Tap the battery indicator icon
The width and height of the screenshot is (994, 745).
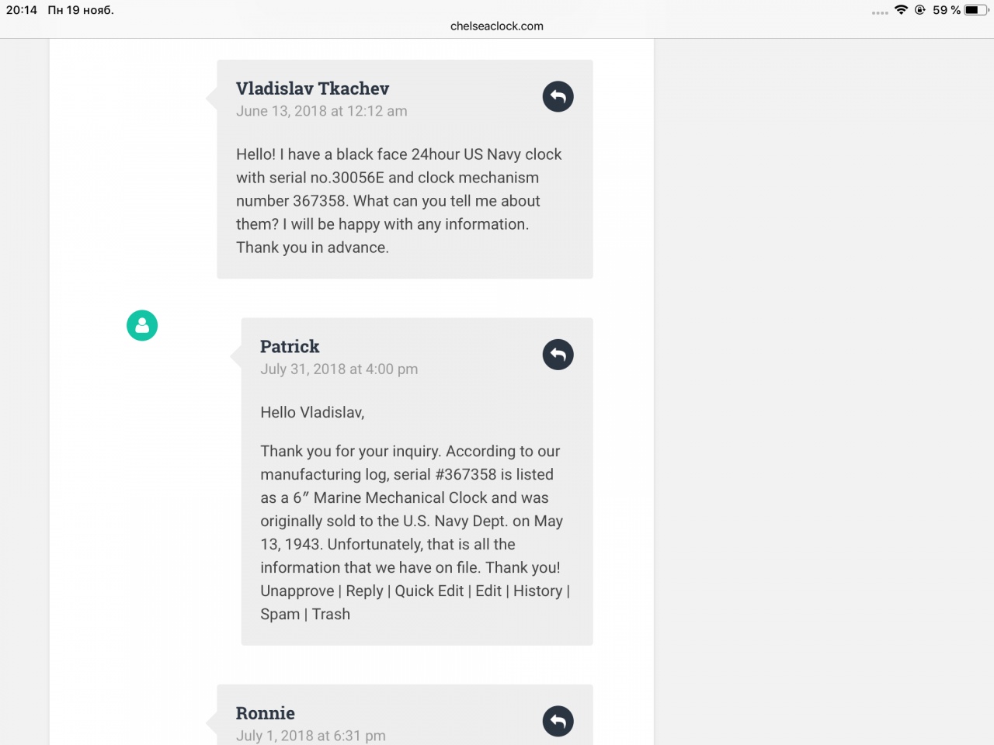tap(976, 10)
